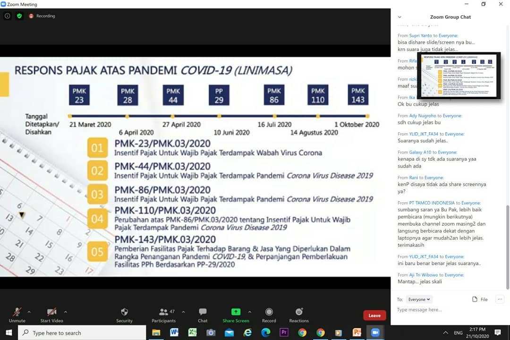
Task: Start Video with the camera toggle
Action: coord(51,312)
